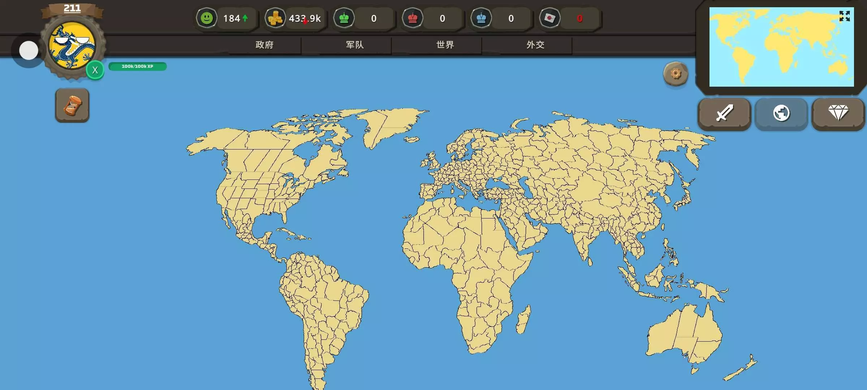Click the blue king crown icon
867x390 pixels.
coord(481,18)
